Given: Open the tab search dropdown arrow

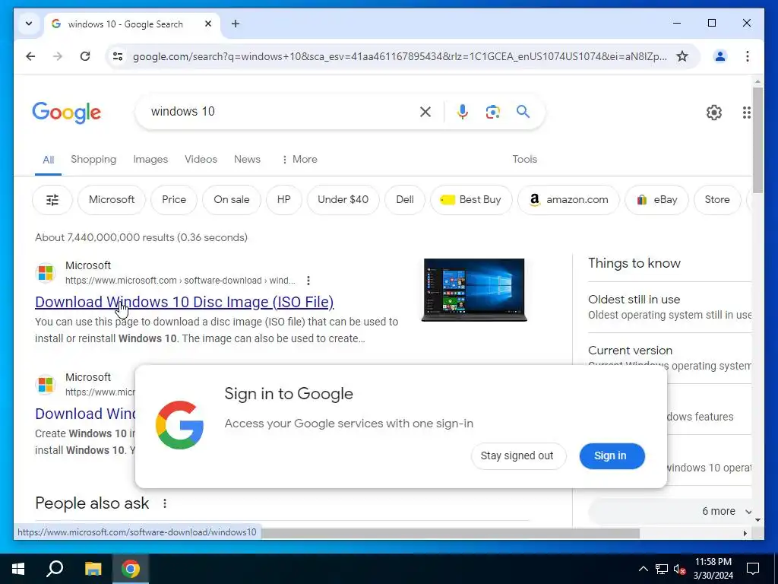Looking at the screenshot, I should (29, 24).
